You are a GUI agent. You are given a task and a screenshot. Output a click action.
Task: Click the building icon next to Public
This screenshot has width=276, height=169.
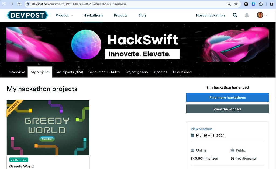[232, 150]
